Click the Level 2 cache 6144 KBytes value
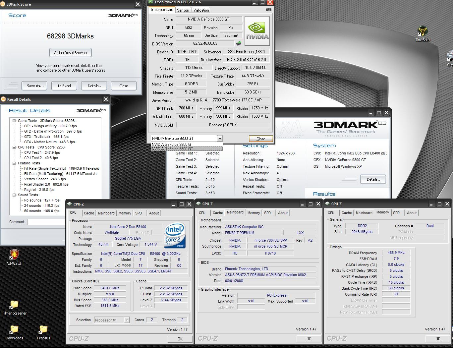Viewport: 453px width, 348px height. [x=171, y=300]
